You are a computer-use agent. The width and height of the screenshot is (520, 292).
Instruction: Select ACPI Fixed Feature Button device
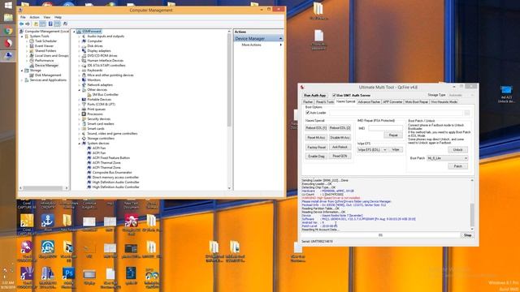pyautogui.click(x=110, y=158)
